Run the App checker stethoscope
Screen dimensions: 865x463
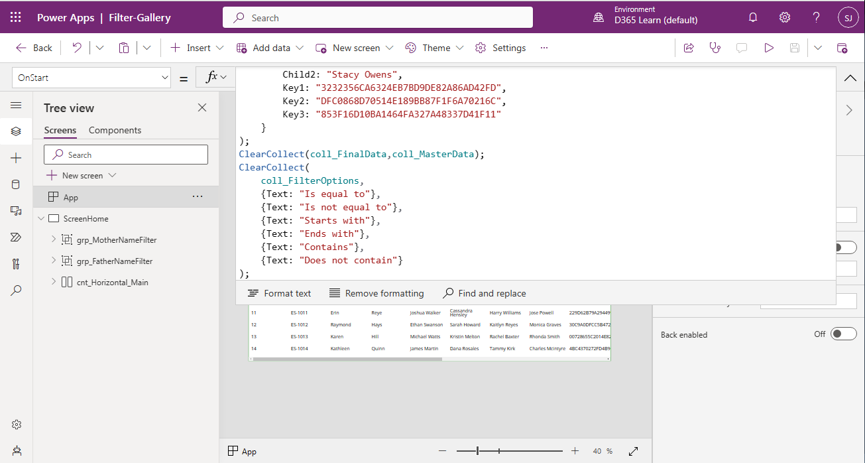tap(715, 48)
